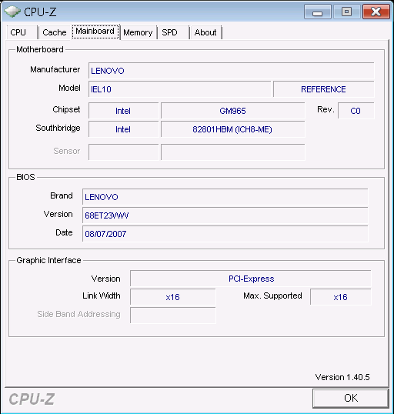
Task: Click the Chipset label
Action: pos(66,109)
